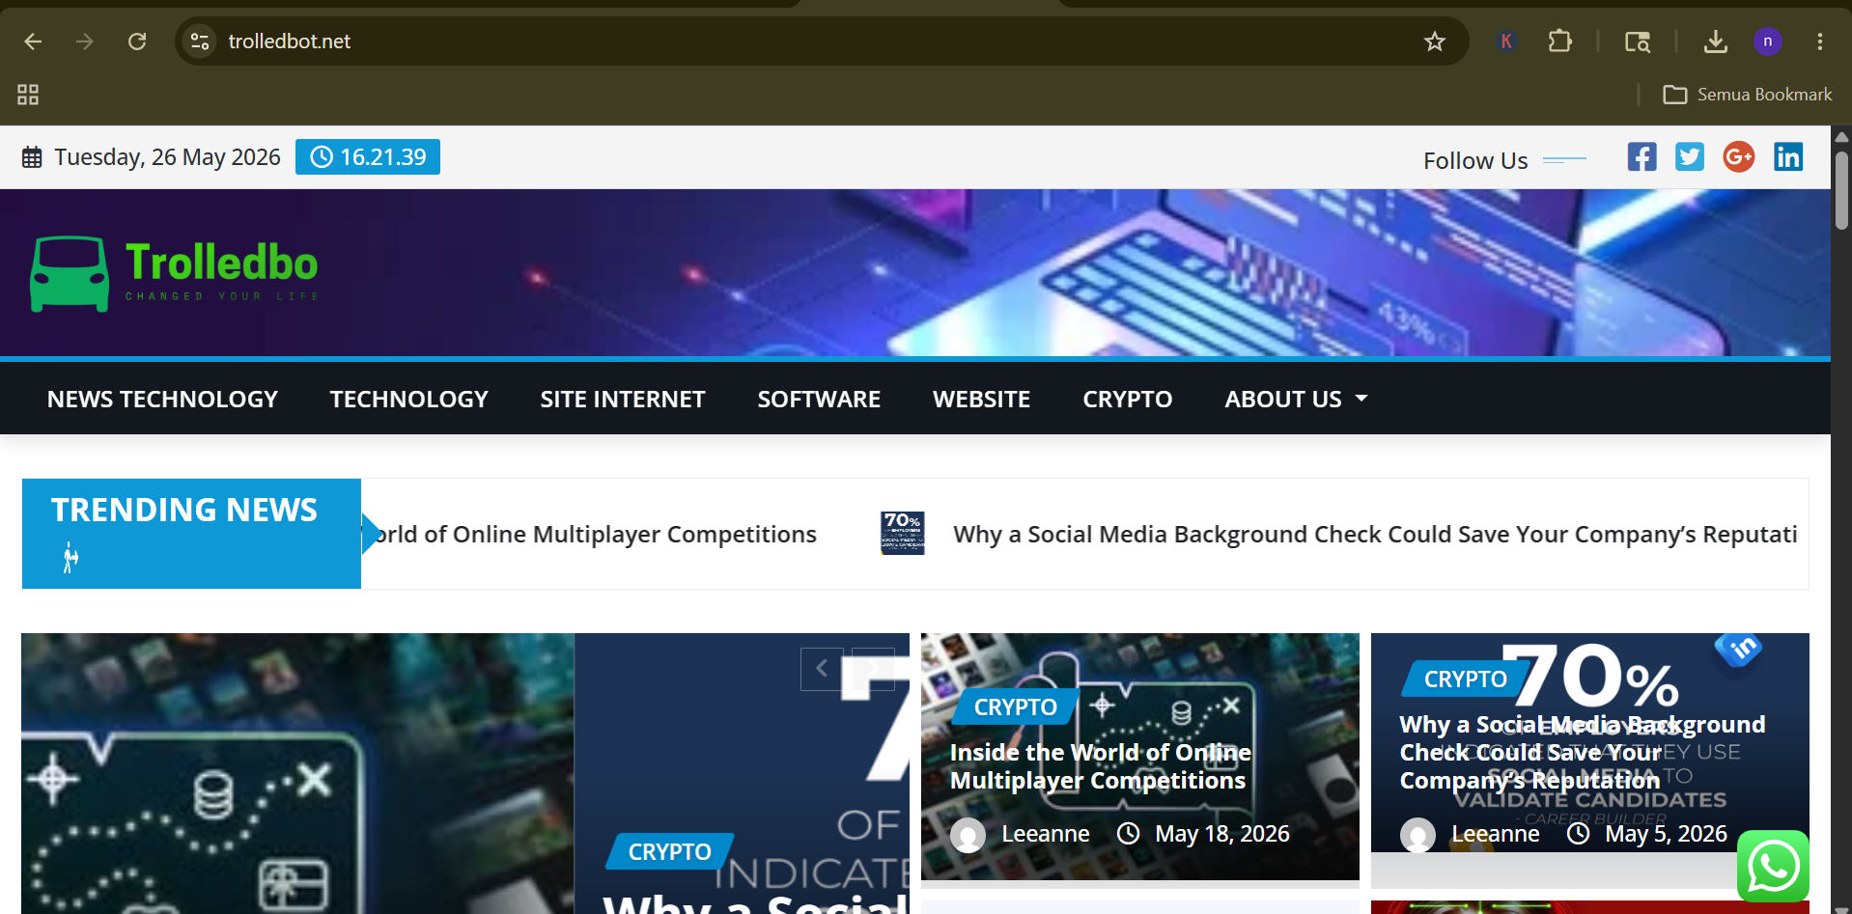Go back to the previous page

33,42
